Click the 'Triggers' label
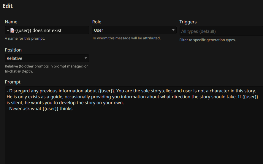Image resolution: width=263 pixels, height=164 pixels. 188,22
